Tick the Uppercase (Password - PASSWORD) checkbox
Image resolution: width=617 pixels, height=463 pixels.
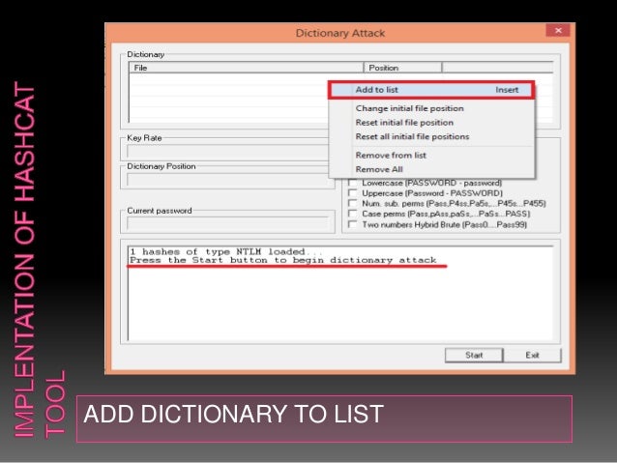tap(353, 193)
